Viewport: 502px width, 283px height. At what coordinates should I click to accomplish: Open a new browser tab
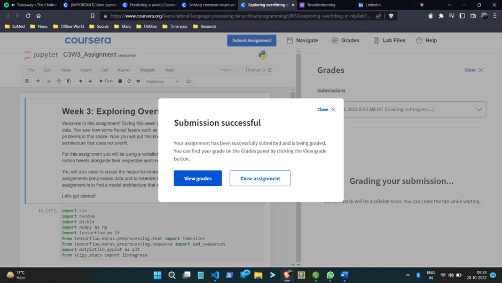(422, 5)
